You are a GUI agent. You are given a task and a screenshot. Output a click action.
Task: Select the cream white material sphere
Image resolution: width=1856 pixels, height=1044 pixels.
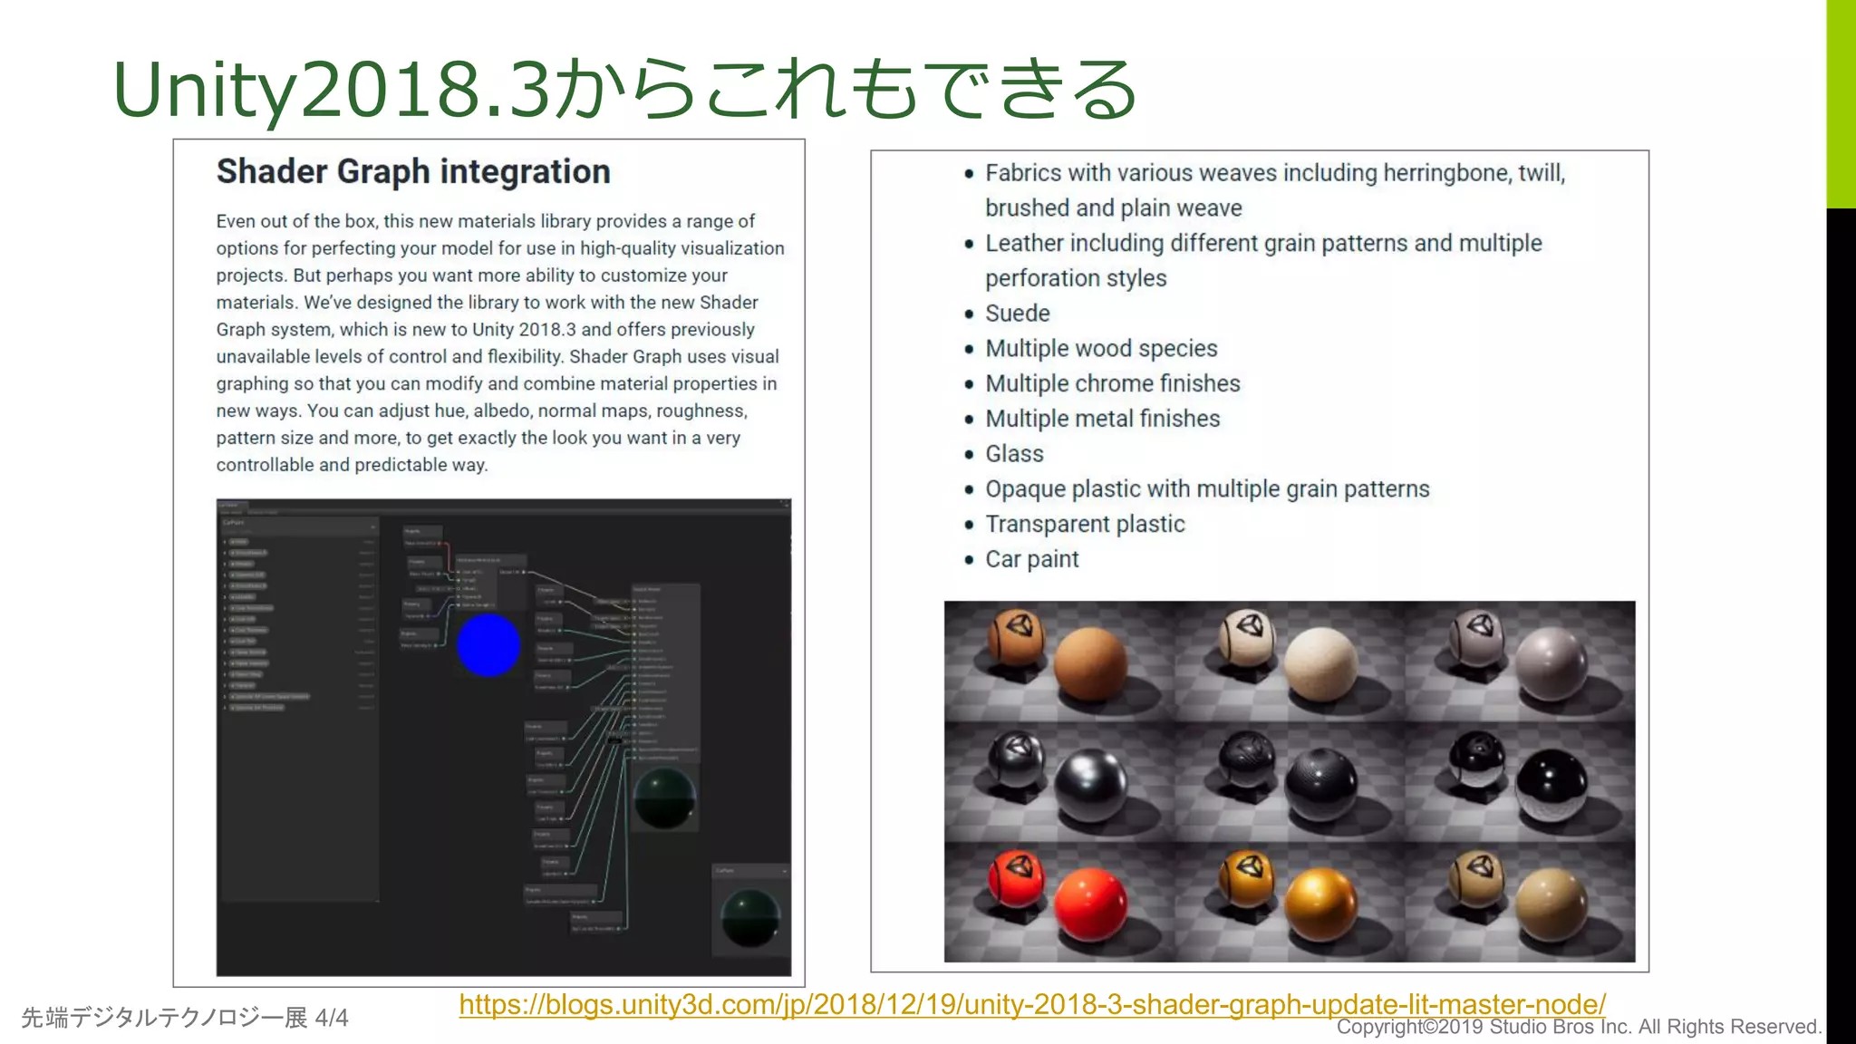tap(1321, 665)
